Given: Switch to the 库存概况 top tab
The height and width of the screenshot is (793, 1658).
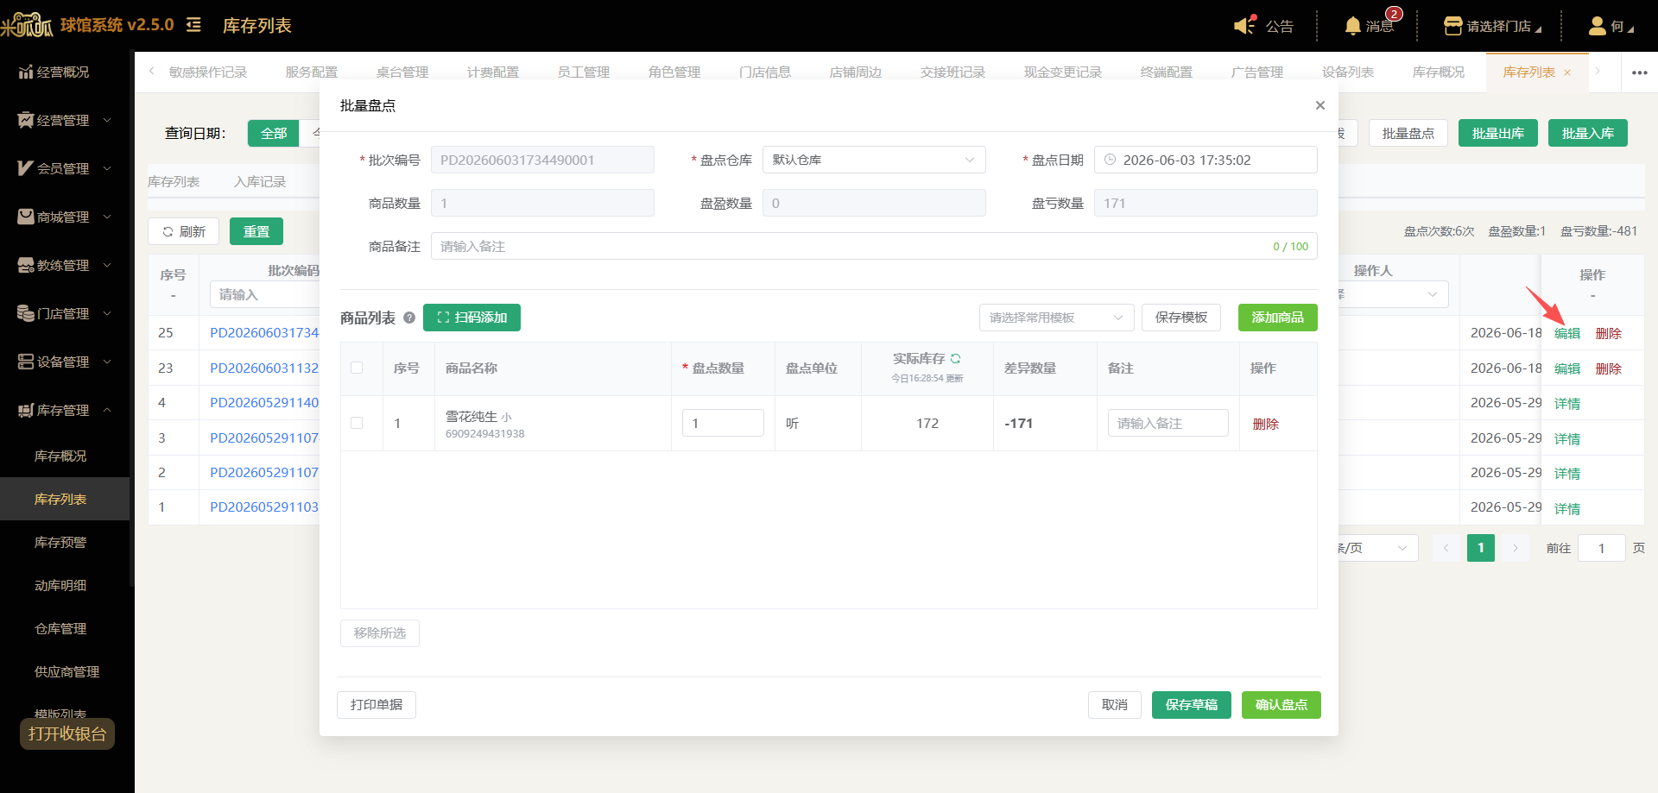Looking at the screenshot, I should (1438, 72).
